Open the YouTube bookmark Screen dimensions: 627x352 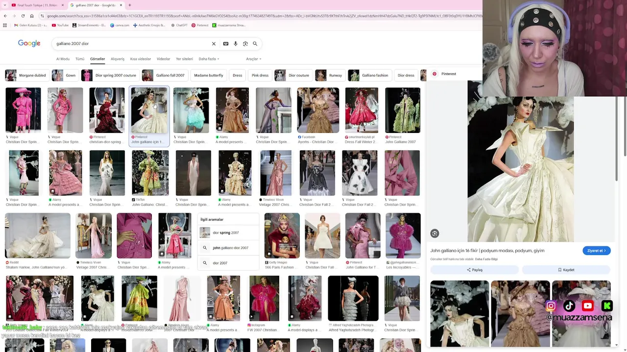pyautogui.click(x=60, y=25)
